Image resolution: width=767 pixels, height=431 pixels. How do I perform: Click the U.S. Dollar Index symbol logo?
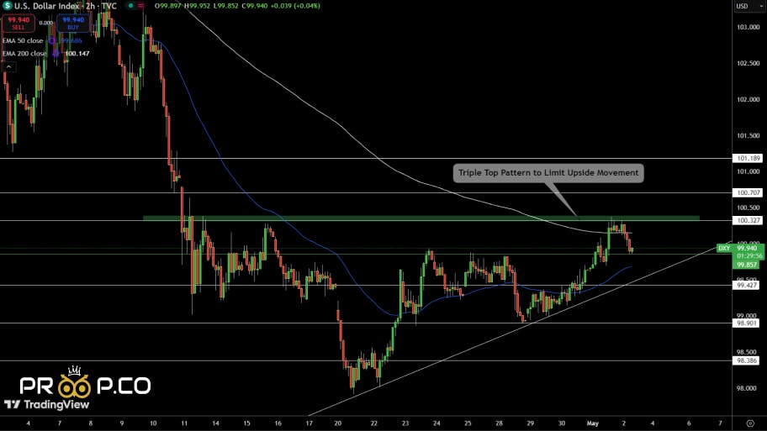point(8,7)
